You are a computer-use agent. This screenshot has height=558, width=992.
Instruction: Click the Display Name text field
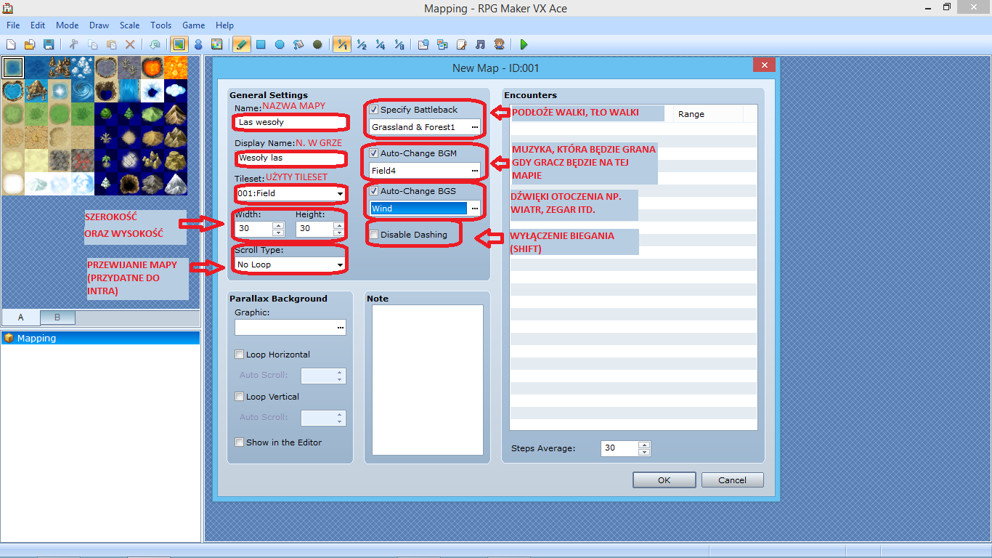[290, 158]
